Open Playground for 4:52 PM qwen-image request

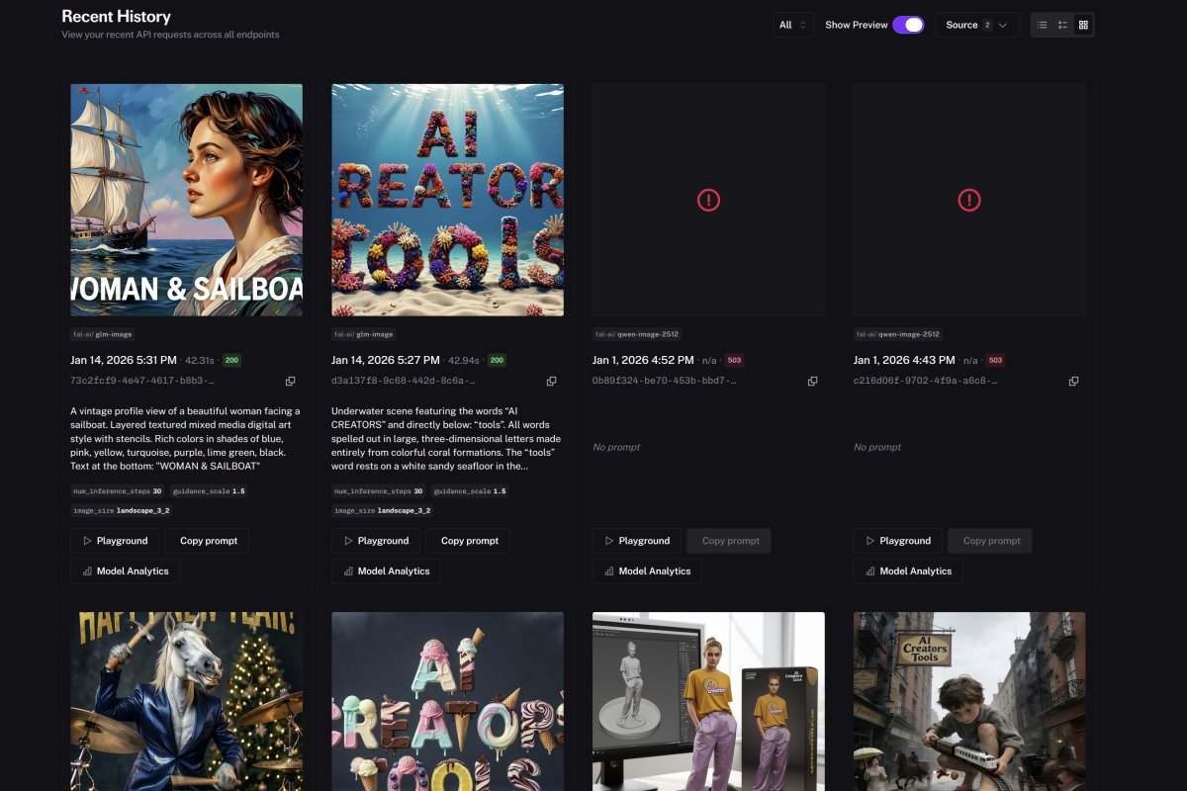click(636, 541)
